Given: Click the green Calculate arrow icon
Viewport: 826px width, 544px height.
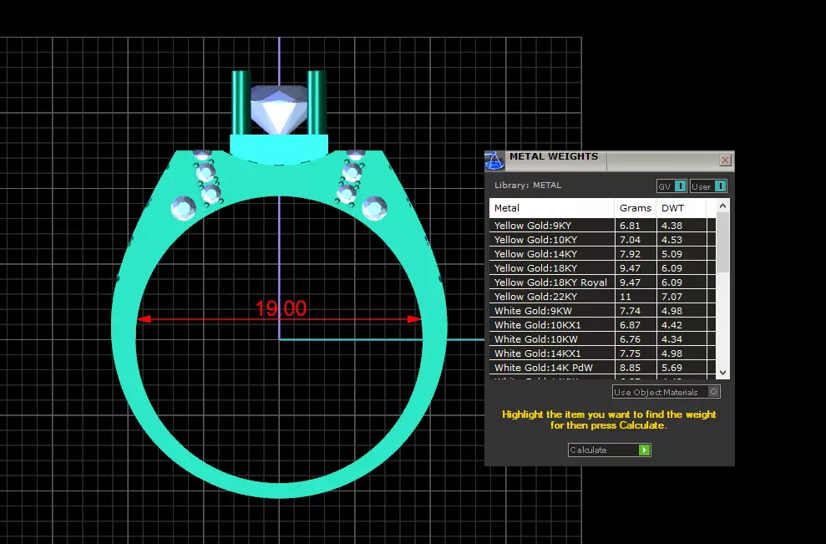Looking at the screenshot, I should pos(644,450).
